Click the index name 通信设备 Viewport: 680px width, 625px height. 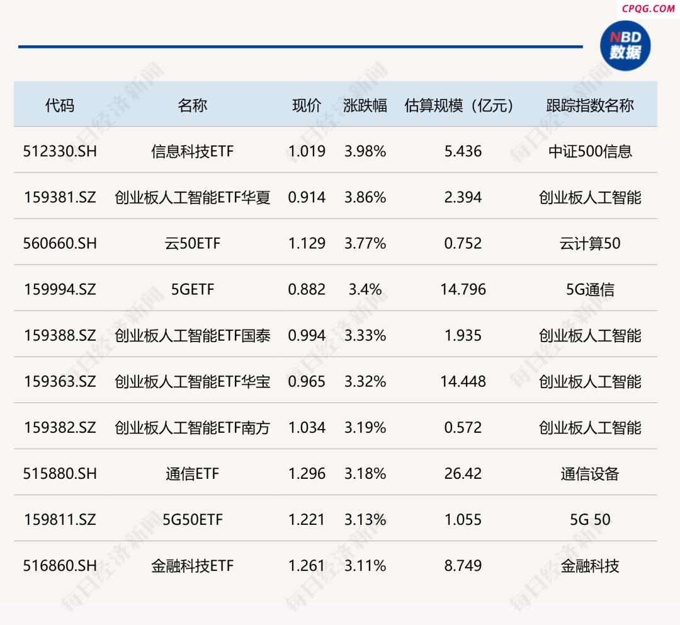pos(590,474)
